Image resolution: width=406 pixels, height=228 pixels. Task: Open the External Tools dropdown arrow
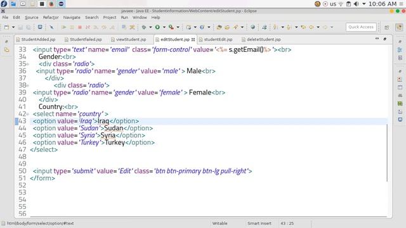(178, 27)
